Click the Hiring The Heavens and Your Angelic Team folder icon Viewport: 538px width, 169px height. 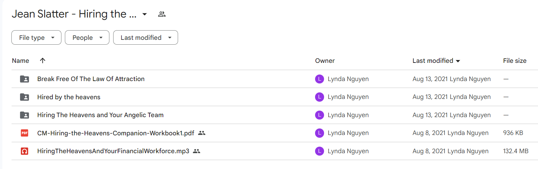point(25,115)
